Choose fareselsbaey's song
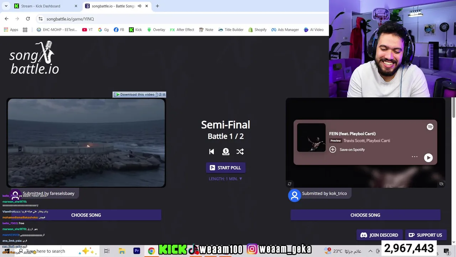 [x=86, y=215]
